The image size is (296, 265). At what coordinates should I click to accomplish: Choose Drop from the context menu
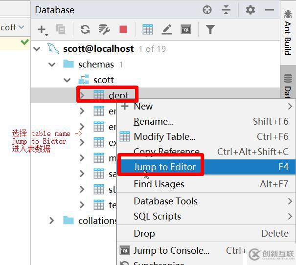pos(206,234)
